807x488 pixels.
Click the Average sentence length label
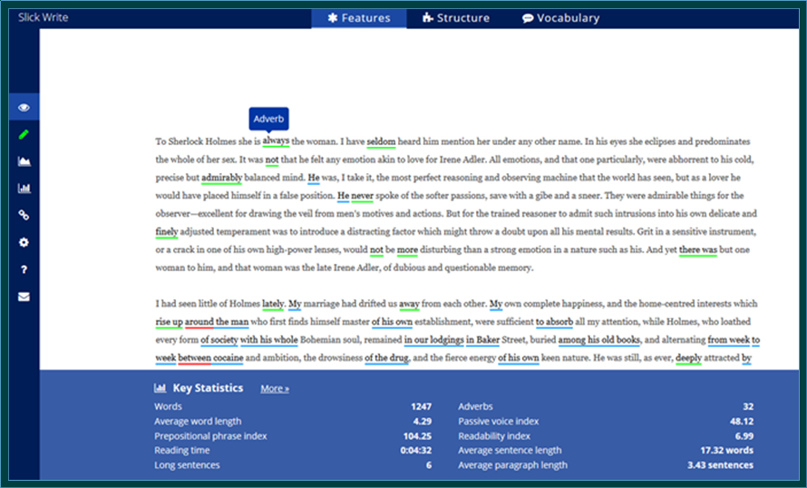point(510,451)
